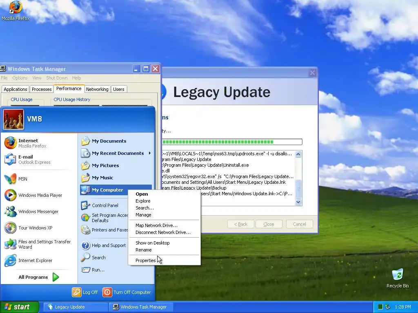Click log line mentioning Uninstall.exe
418x313 pixels.
pyautogui.click(x=205, y=165)
